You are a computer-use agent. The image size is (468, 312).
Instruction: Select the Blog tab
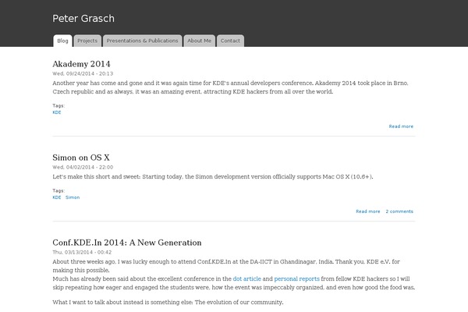coord(62,41)
